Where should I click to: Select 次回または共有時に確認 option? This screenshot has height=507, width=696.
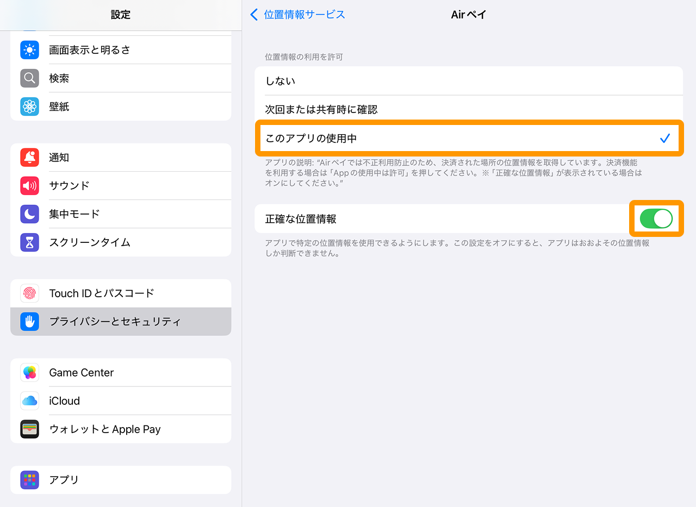(469, 109)
